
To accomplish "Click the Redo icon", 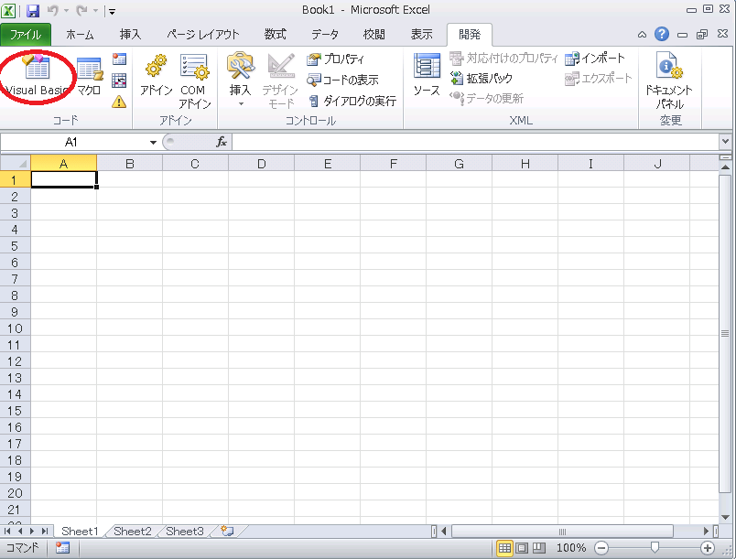I will pos(81,10).
